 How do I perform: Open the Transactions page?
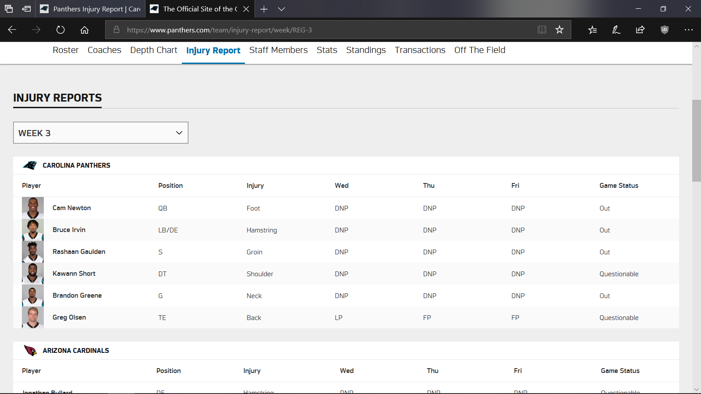[x=420, y=50]
